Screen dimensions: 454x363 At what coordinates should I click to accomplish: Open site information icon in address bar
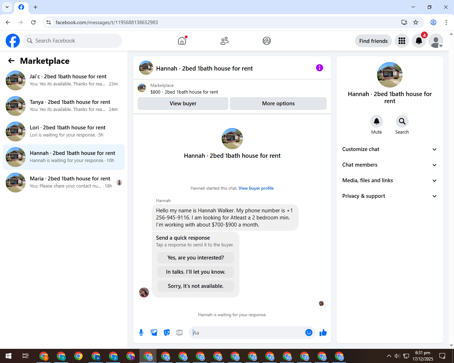(x=49, y=22)
